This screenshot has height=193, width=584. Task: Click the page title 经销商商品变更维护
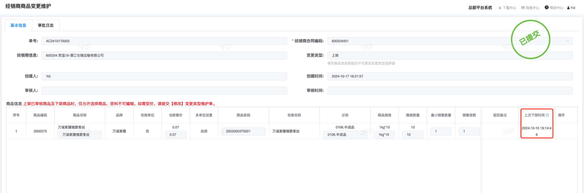tap(28, 6)
